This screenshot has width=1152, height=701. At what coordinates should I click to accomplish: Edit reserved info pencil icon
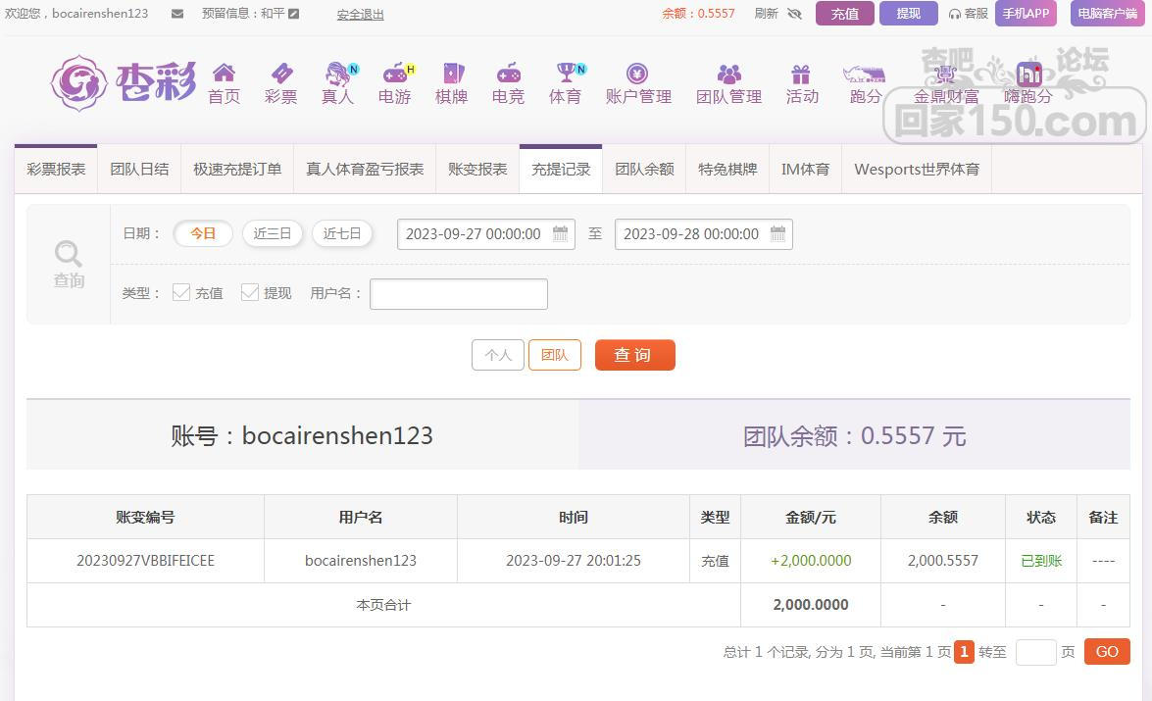coord(294,13)
